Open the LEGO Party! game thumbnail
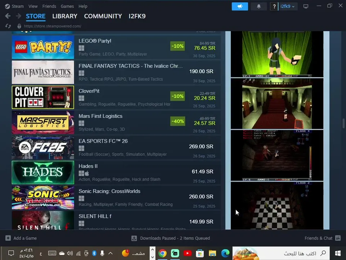The image size is (346, 260). [x=43, y=47]
